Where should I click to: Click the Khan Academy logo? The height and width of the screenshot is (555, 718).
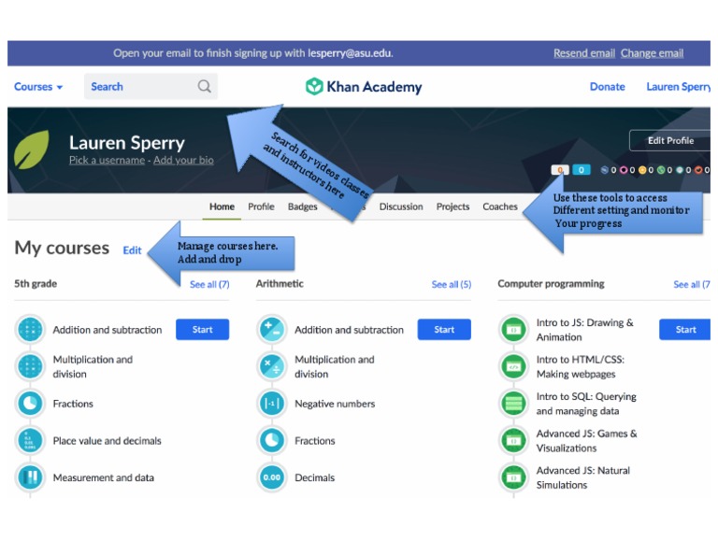[364, 87]
